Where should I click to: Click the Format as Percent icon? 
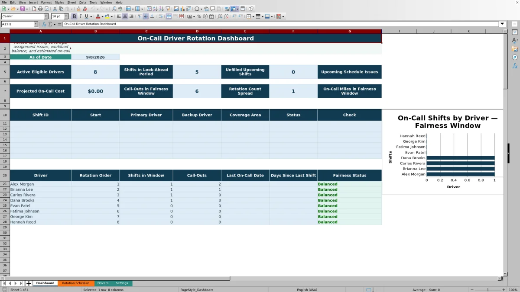pyautogui.click(x=199, y=16)
